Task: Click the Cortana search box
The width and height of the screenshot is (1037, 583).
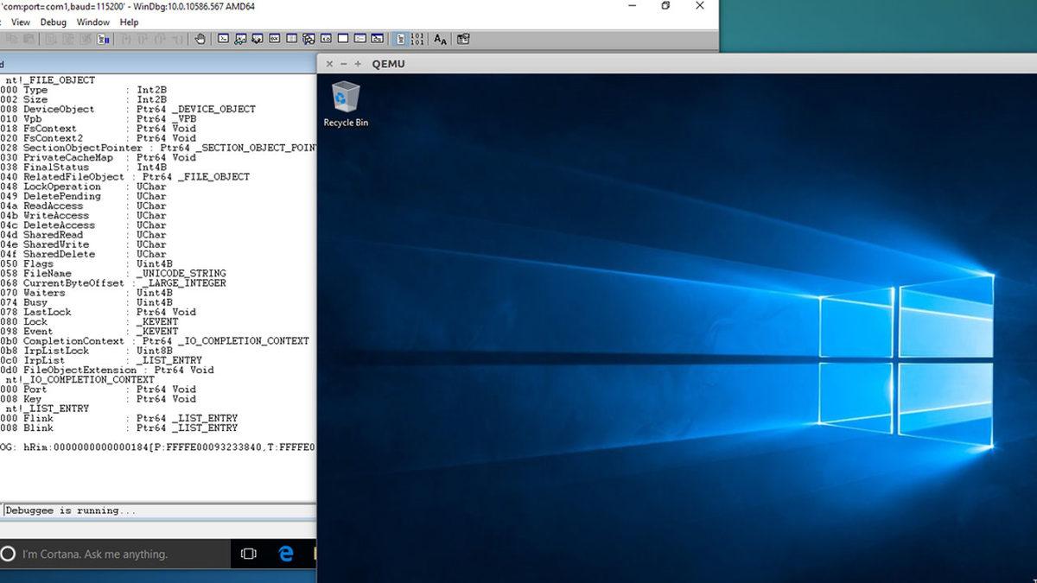Action: (x=112, y=554)
